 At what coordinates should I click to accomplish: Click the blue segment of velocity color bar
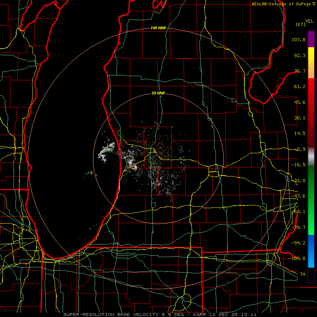coord(311,251)
